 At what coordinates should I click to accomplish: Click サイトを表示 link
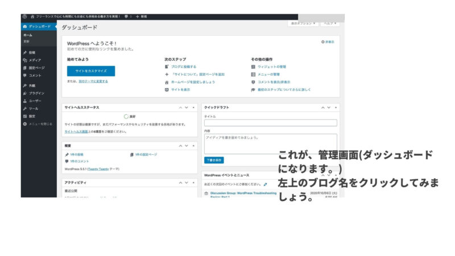(180, 90)
